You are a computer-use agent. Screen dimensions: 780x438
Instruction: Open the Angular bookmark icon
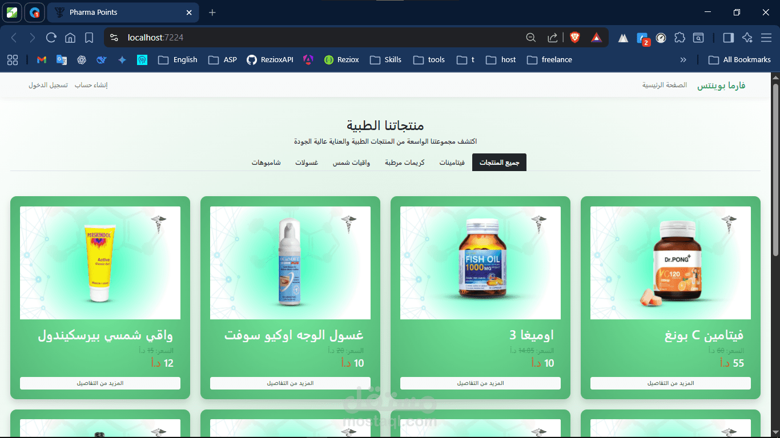[308, 59]
